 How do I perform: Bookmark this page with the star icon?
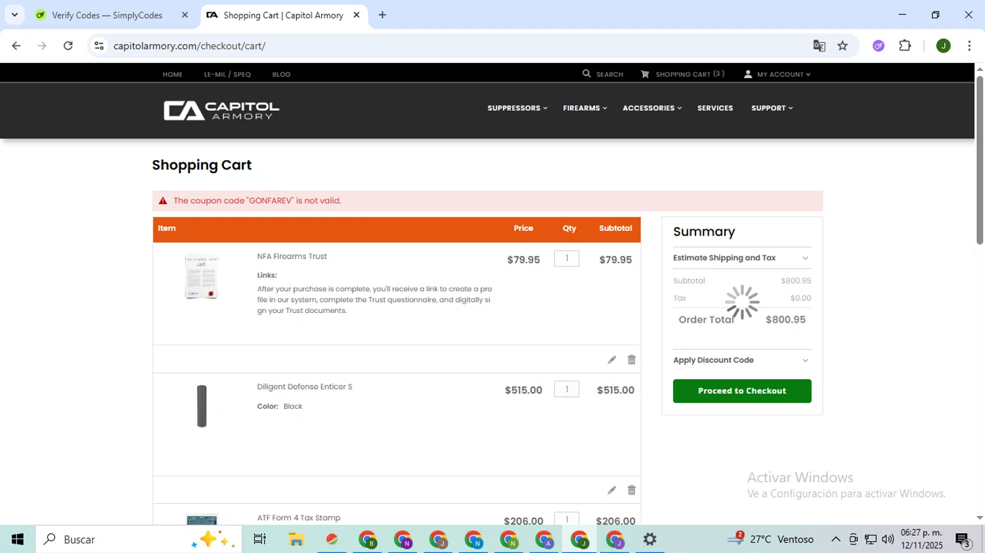click(843, 46)
